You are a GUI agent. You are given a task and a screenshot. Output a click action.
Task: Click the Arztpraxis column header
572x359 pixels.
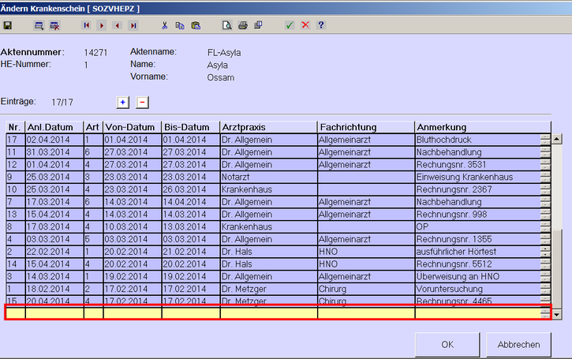click(x=268, y=127)
